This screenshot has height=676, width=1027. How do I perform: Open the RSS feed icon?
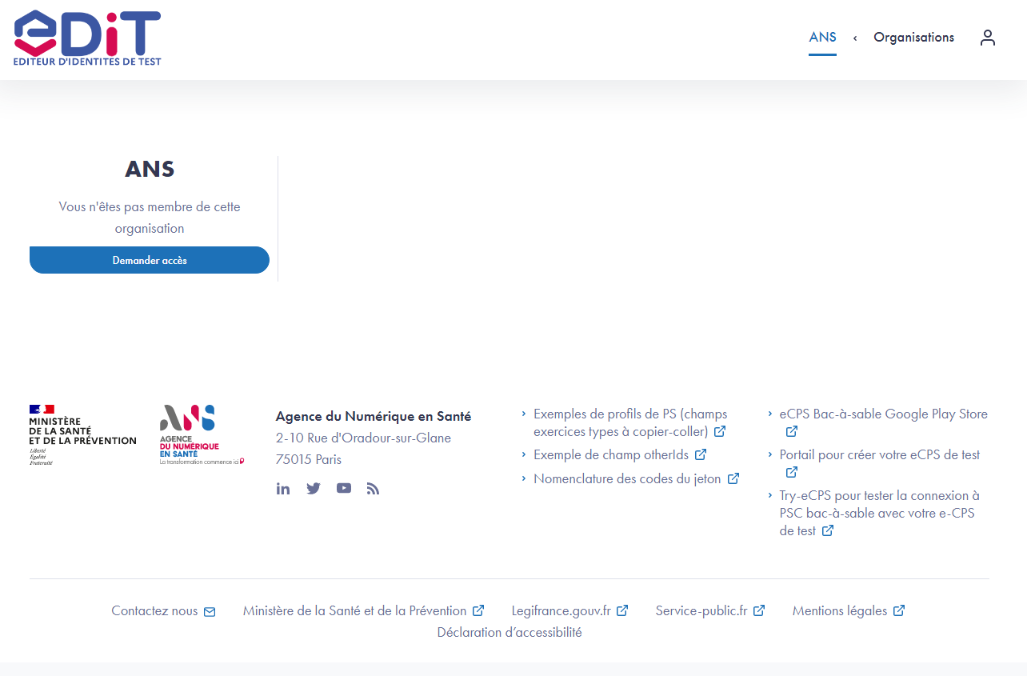pos(373,489)
